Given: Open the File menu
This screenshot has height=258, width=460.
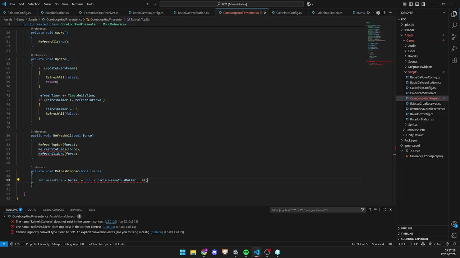Looking at the screenshot, I should pyautogui.click(x=13, y=4).
